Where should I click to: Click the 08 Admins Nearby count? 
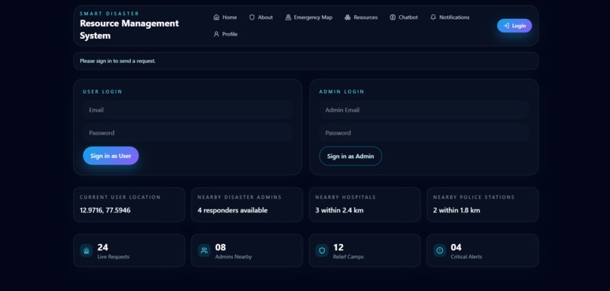coord(220,247)
